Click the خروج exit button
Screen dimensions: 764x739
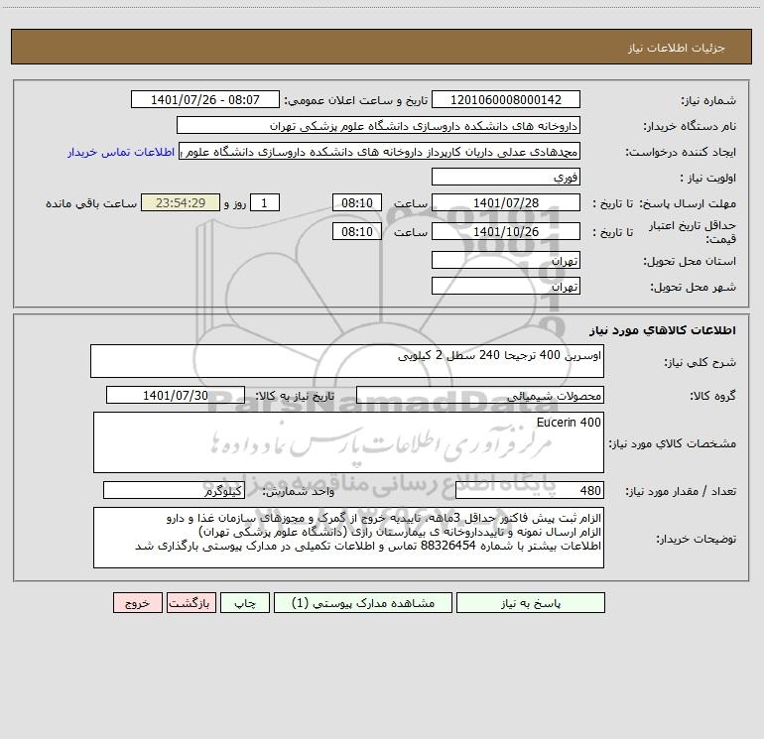pos(137,602)
